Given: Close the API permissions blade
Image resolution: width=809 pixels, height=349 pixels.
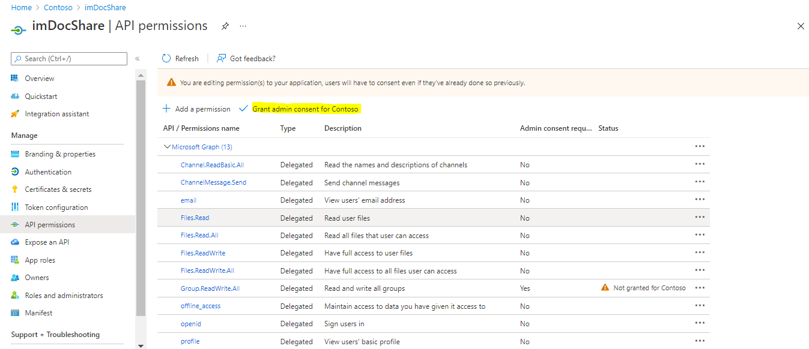Looking at the screenshot, I should (x=801, y=26).
